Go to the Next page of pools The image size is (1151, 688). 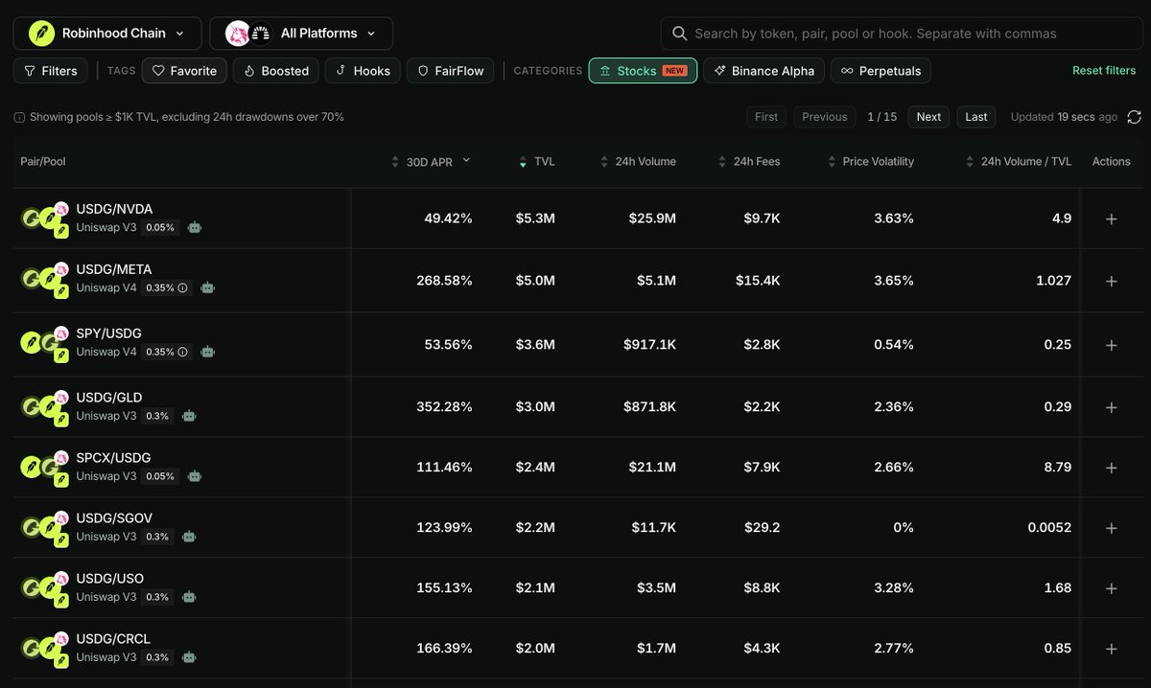pyautogui.click(x=928, y=117)
